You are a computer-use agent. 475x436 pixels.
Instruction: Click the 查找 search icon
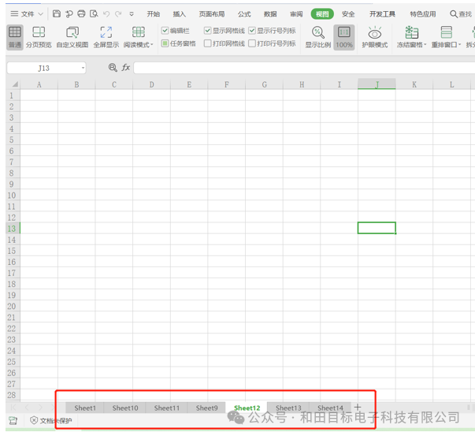point(461,14)
